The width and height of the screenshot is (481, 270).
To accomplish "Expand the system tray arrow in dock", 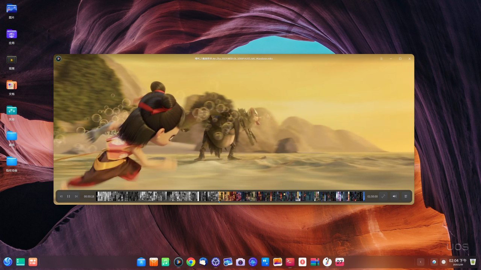I will [421, 262].
